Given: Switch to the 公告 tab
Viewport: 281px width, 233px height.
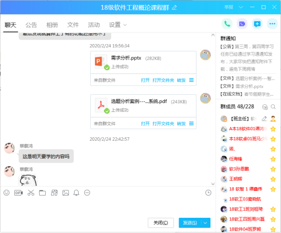Looking at the screenshot, I should point(31,25).
